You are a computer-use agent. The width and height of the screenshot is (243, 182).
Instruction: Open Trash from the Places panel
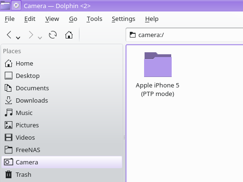[62, 174]
